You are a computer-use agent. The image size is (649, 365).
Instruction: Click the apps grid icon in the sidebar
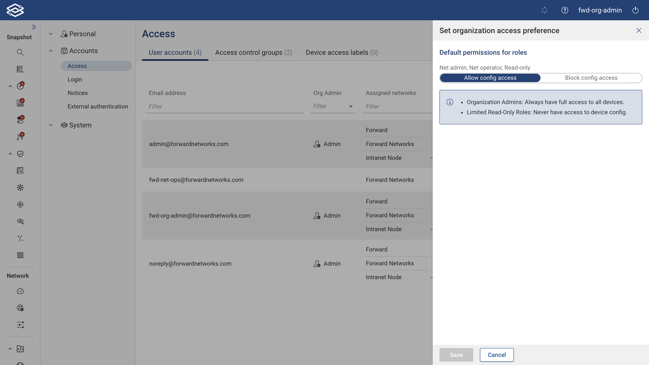pyautogui.click(x=20, y=255)
